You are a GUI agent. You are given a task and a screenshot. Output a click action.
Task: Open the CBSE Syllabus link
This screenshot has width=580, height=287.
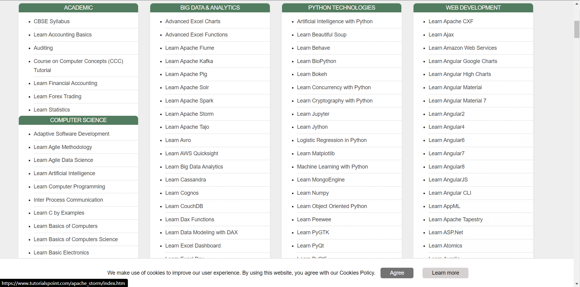52,21
